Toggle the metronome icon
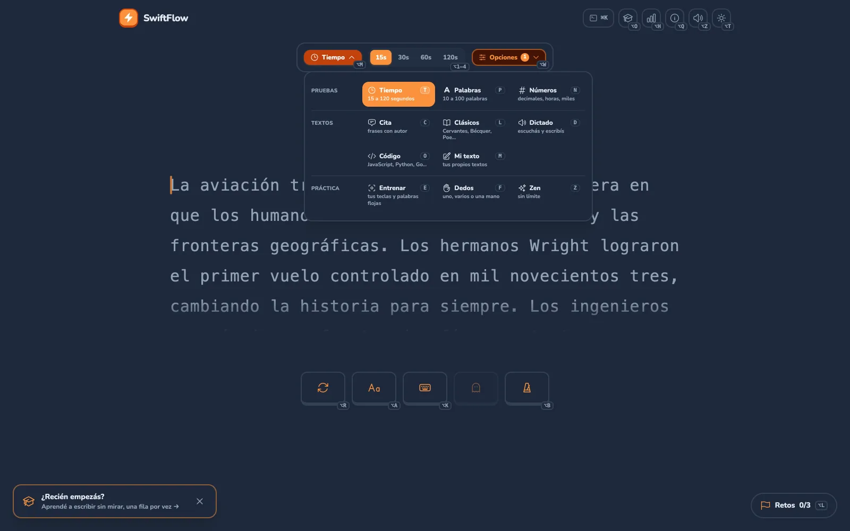 pyautogui.click(x=527, y=388)
